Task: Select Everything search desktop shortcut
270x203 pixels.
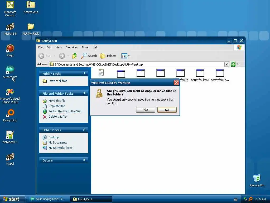Action: [x=10, y=116]
